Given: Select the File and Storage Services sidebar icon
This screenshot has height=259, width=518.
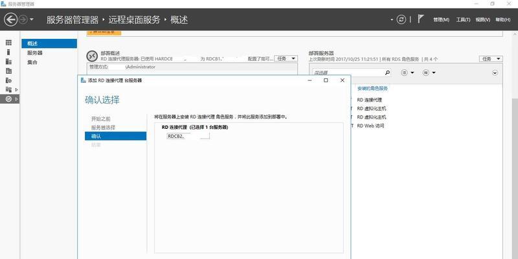Looking at the screenshot, I should click(8, 89).
